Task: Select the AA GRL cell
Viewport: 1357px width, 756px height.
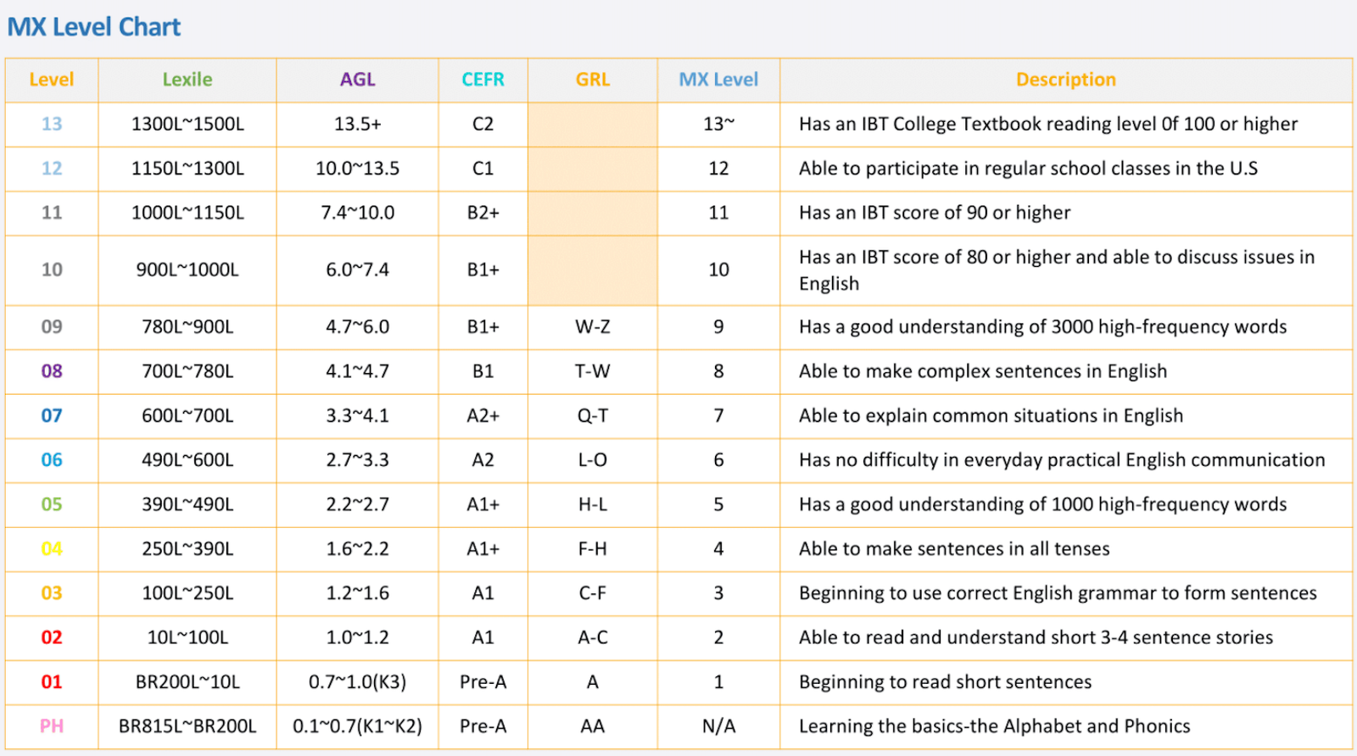Action: pos(592,726)
